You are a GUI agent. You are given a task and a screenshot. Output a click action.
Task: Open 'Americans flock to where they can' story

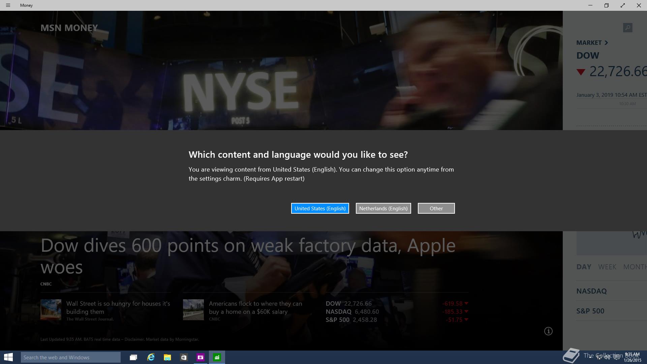(255, 307)
